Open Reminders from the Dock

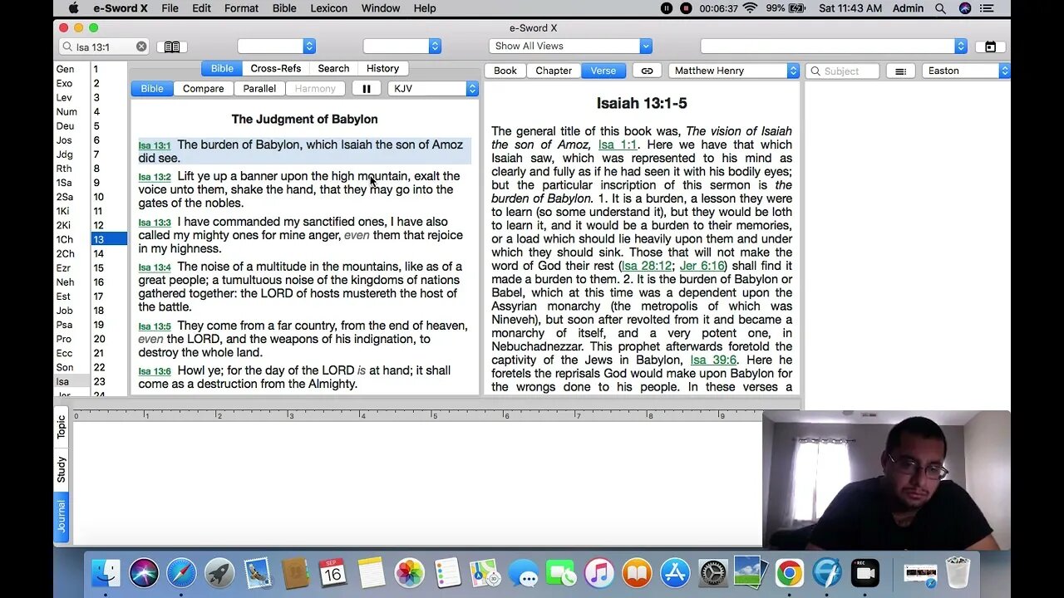[447, 573]
